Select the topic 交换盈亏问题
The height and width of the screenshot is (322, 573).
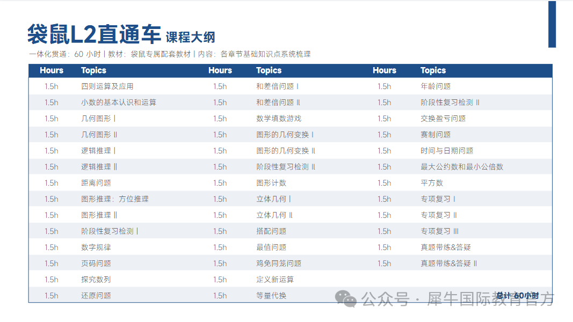(x=443, y=119)
